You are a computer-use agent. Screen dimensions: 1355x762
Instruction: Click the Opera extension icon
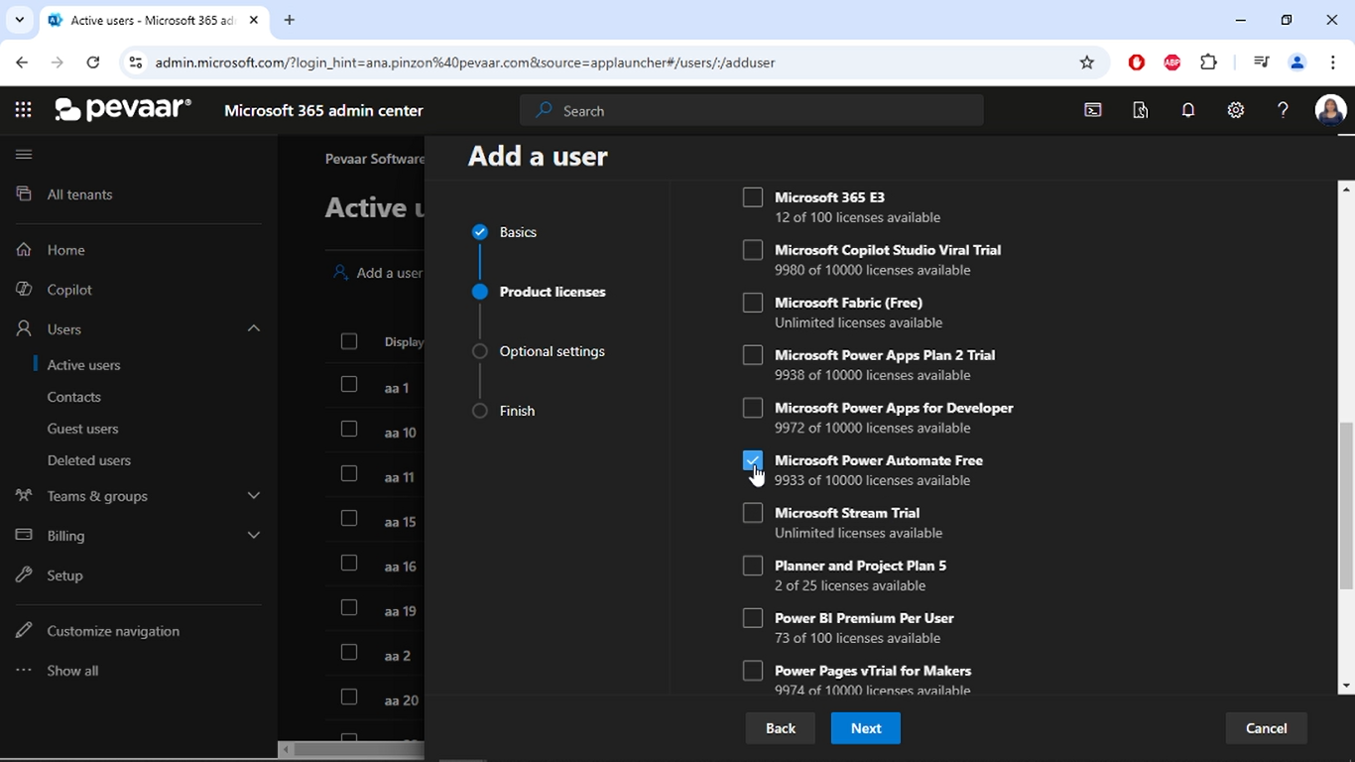tap(1137, 63)
